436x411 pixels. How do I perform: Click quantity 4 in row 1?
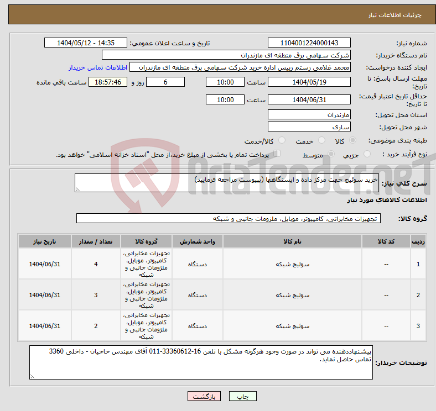click(96, 264)
